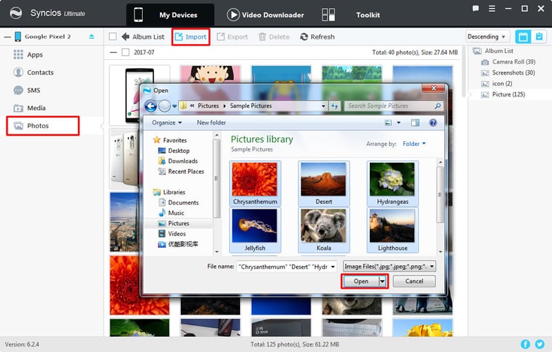This screenshot has width=552, height=352.
Task: Open recent locations dropdown beside nav arrows
Action: (x=175, y=106)
